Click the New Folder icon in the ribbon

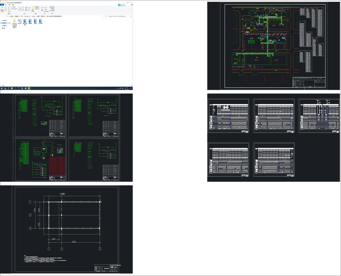(x=33, y=8)
